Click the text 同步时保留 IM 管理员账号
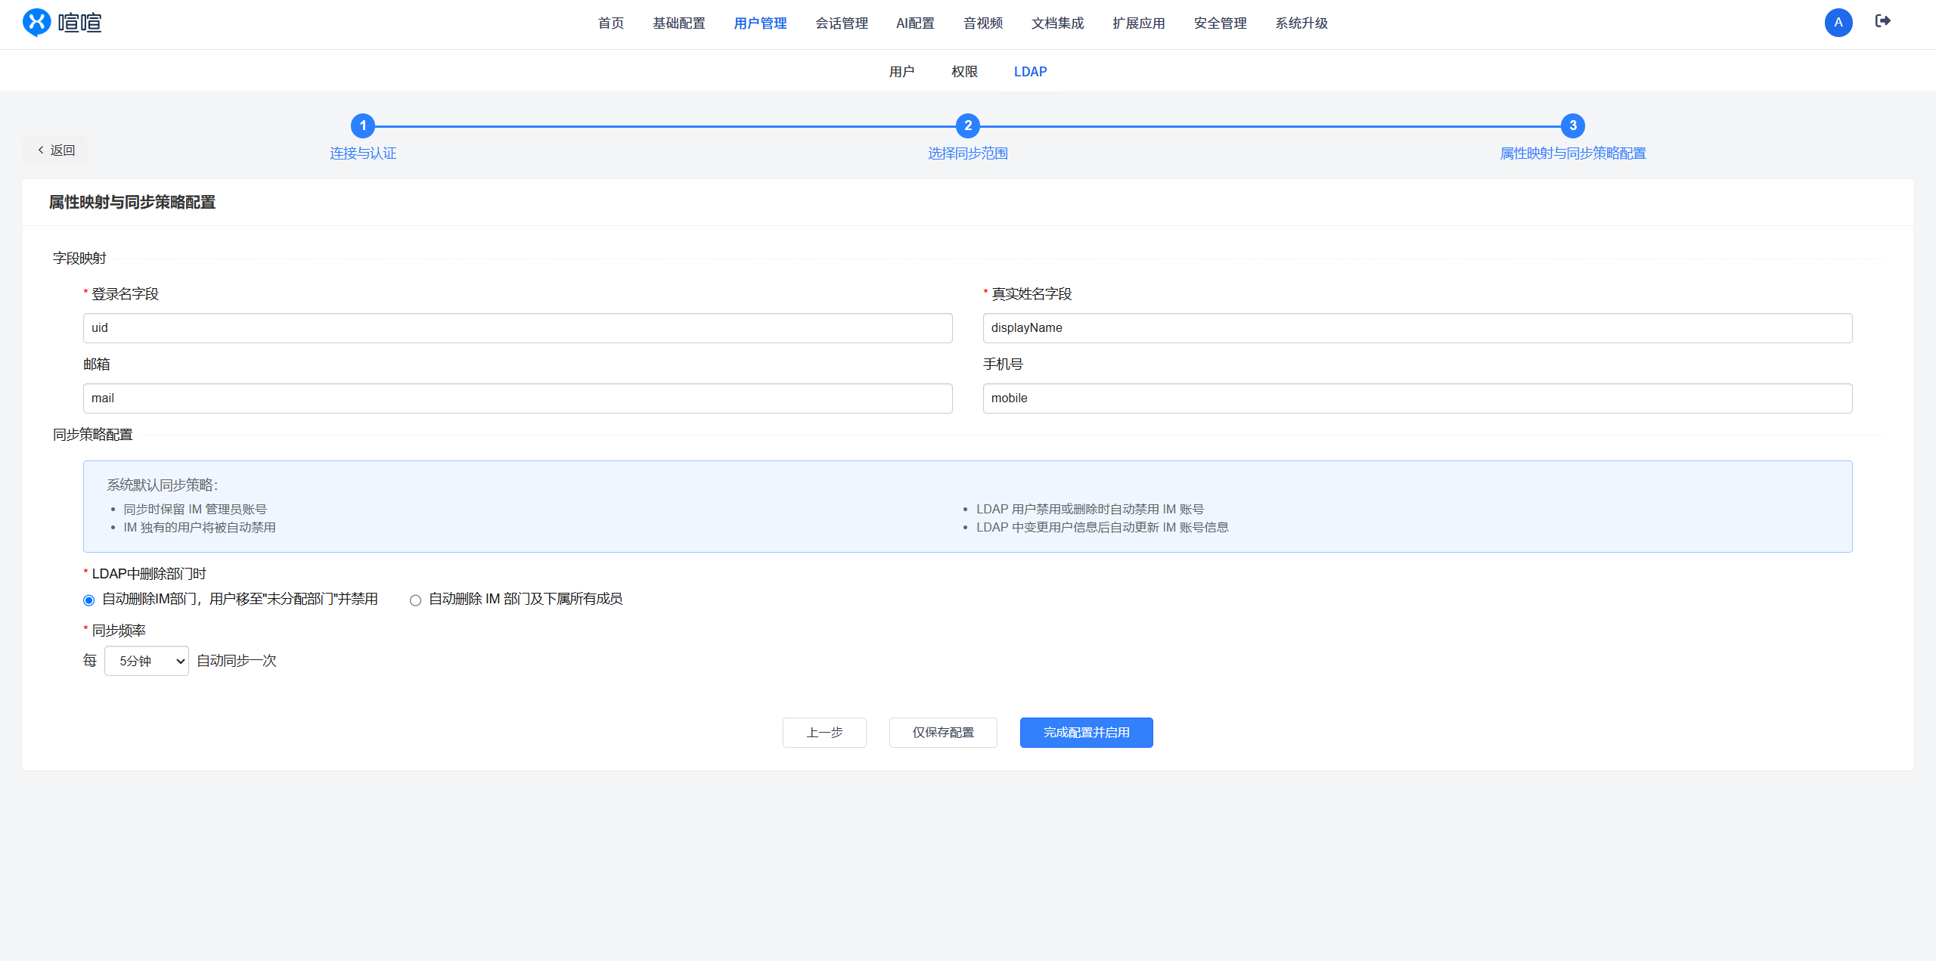The height and width of the screenshot is (961, 1936). pos(195,510)
